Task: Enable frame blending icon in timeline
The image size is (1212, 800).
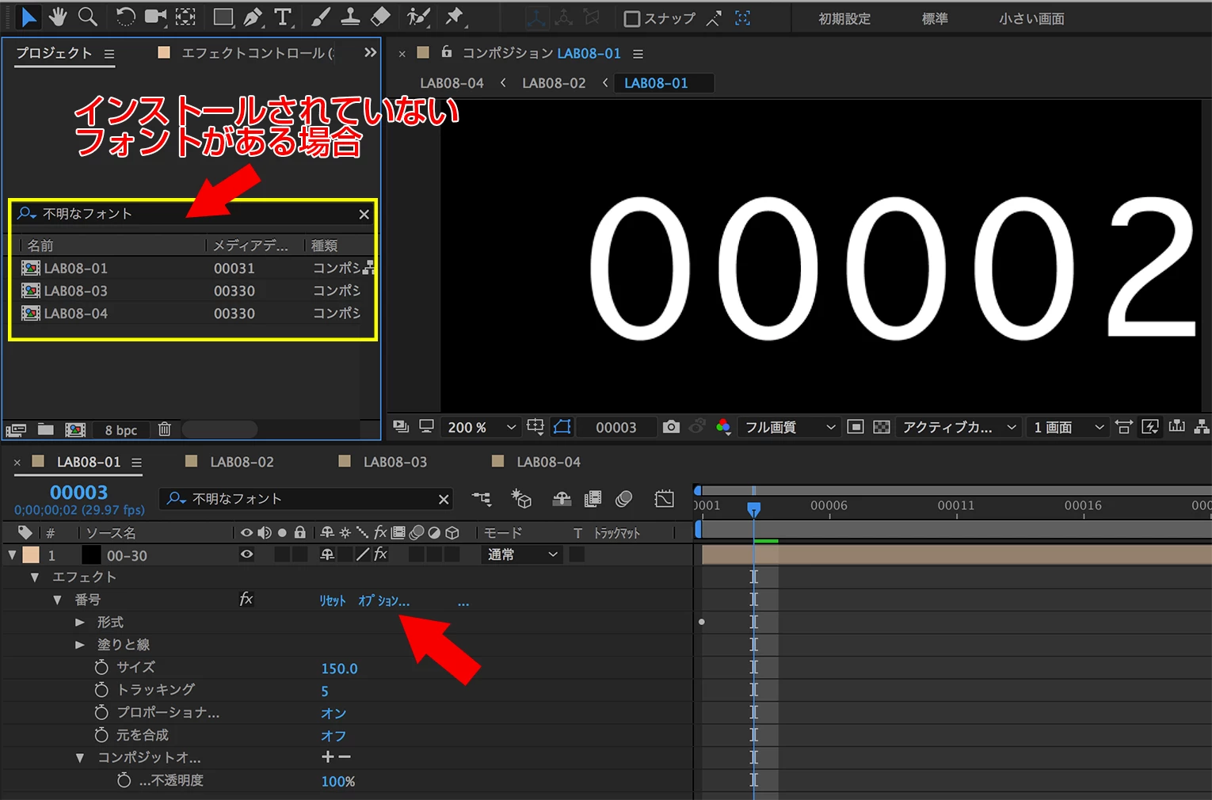Action: point(593,498)
